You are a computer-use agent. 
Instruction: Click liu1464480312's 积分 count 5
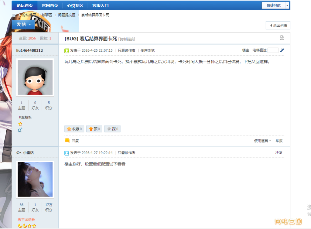(49, 103)
